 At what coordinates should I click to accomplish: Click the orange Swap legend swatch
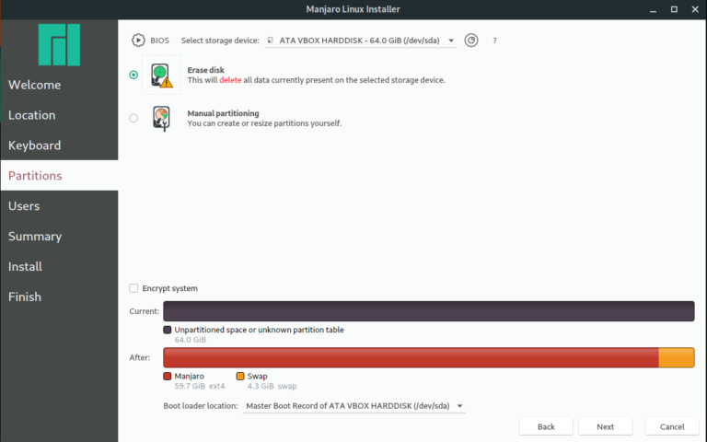coord(240,376)
